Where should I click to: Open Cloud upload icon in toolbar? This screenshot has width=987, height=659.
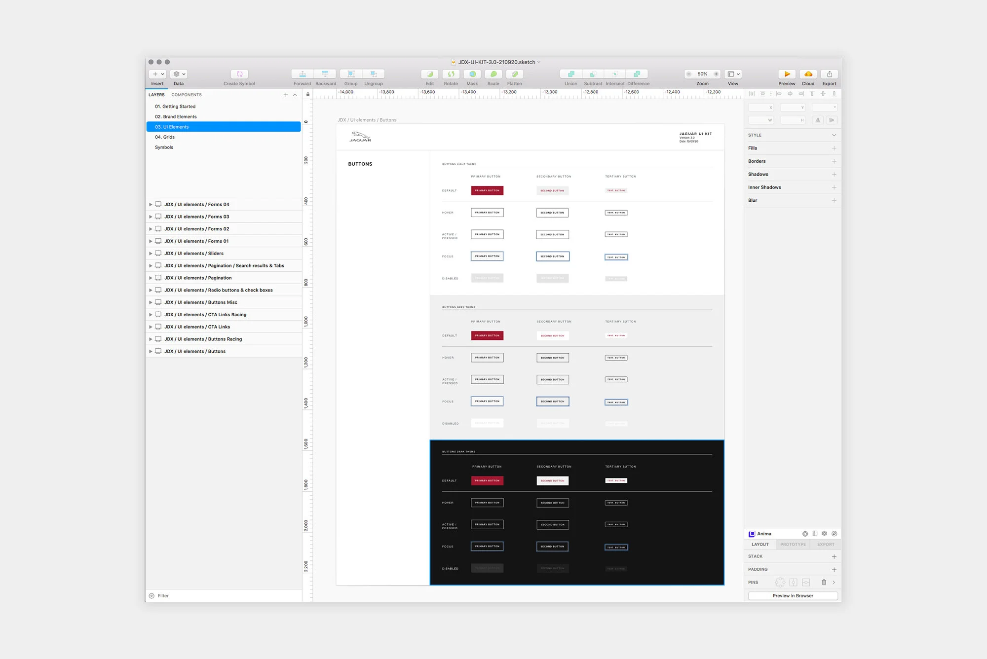pyautogui.click(x=808, y=74)
